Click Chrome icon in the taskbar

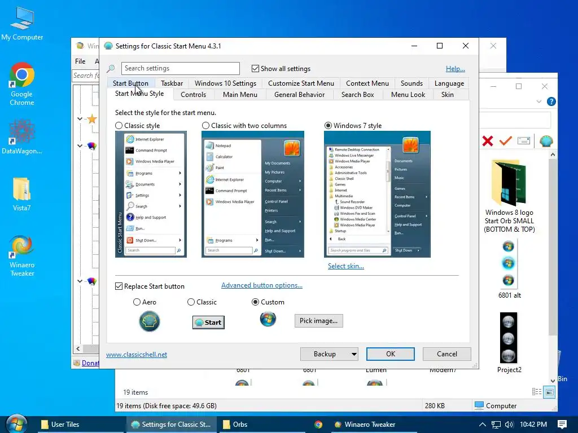point(318,425)
